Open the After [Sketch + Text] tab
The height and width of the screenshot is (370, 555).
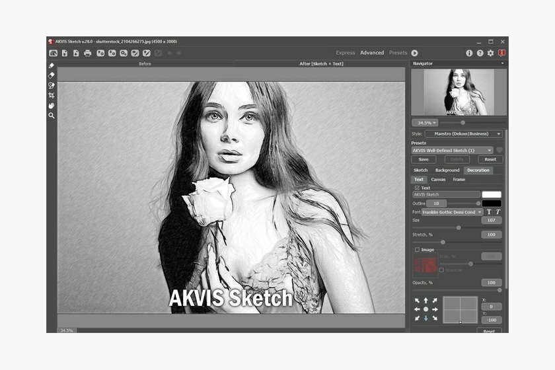point(321,63)
